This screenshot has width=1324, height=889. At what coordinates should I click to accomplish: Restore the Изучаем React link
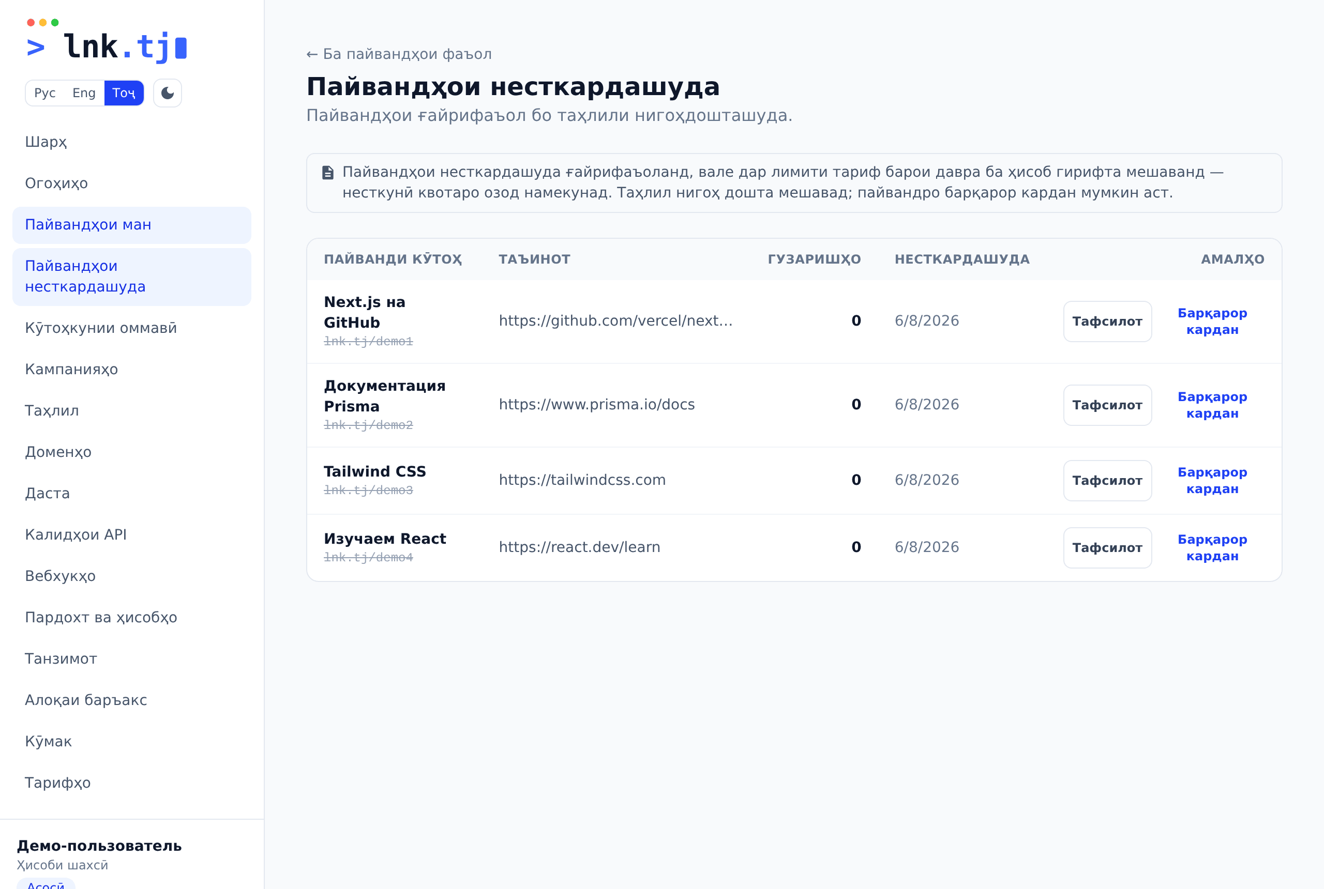click(1212, 548)
